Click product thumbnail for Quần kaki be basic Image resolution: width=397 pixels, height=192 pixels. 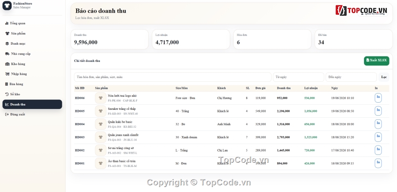[101, 124]
